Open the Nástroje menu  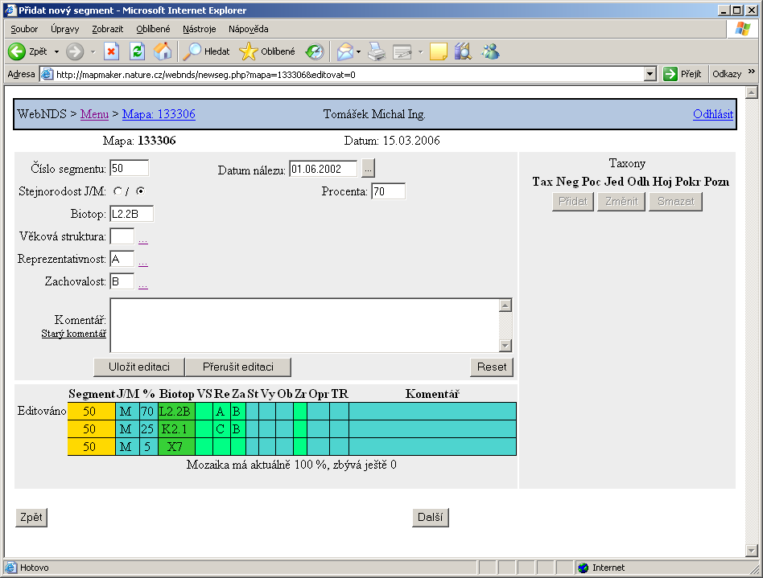tap(200, 29)
